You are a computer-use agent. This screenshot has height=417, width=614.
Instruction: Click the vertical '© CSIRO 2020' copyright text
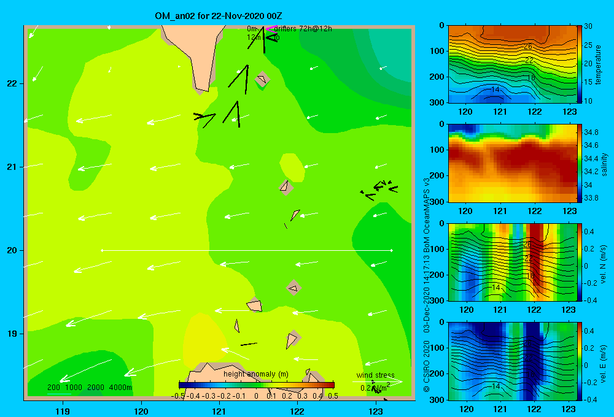pyautogui.click(x=427, y=366)
